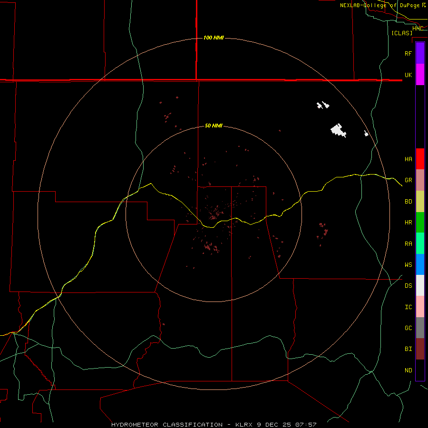
Task: Click the RF legend label
Action: 408,53
